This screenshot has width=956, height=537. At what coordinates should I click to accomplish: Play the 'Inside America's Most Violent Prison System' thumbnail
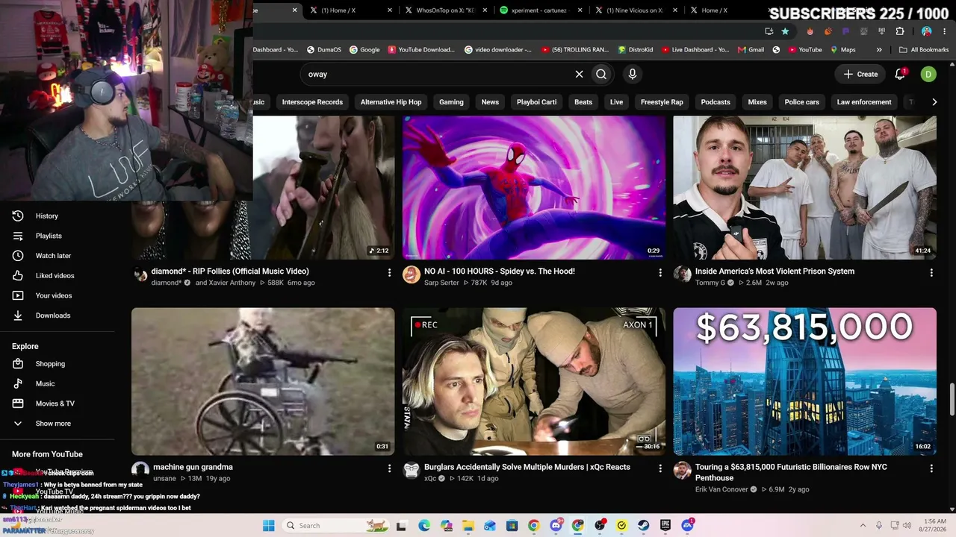point(804,187)
